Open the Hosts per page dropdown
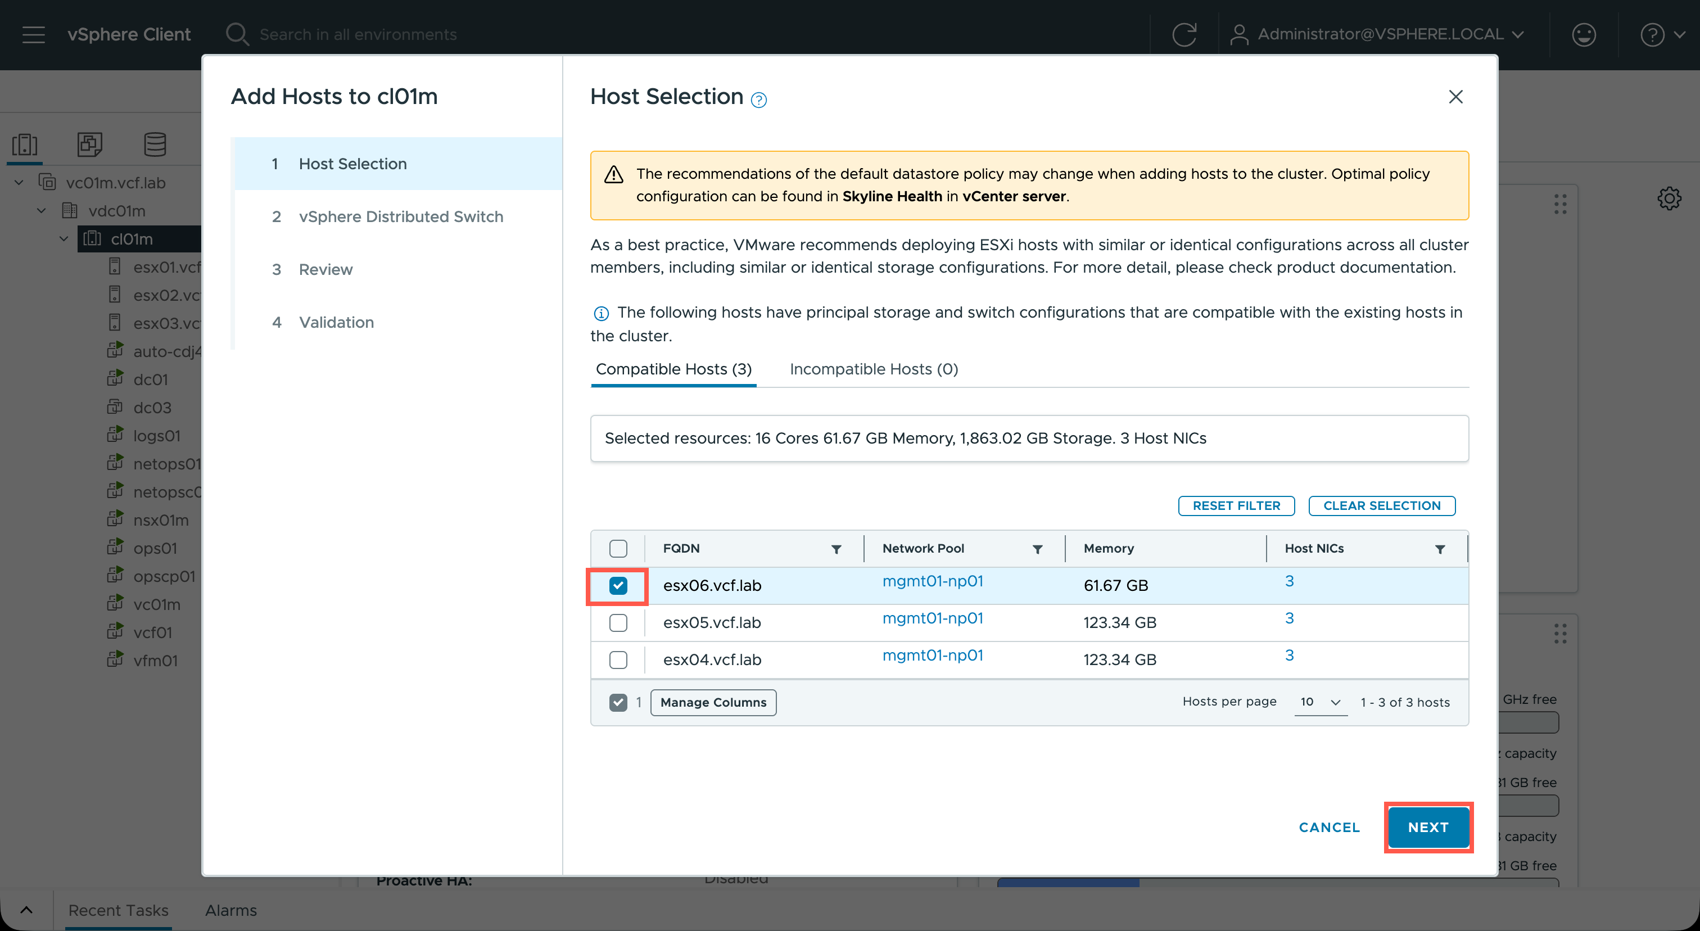 tap(1320, 702)
